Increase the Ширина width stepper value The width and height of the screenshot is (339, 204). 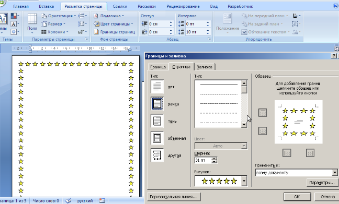point(214,159)
